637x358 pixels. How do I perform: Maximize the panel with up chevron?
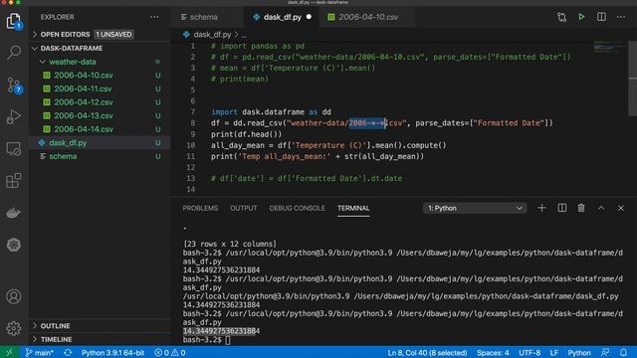pos(601,208)
